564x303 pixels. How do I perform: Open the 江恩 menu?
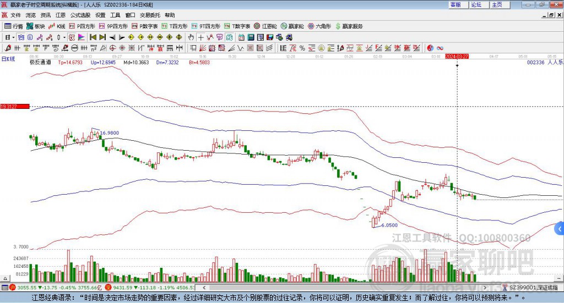pyautogui.click(x=61, y=15)
